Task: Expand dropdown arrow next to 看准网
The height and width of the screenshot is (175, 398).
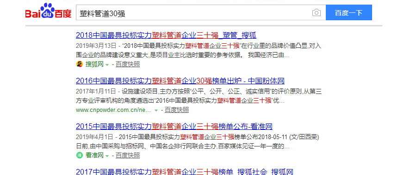Action: tap(107, 156)
